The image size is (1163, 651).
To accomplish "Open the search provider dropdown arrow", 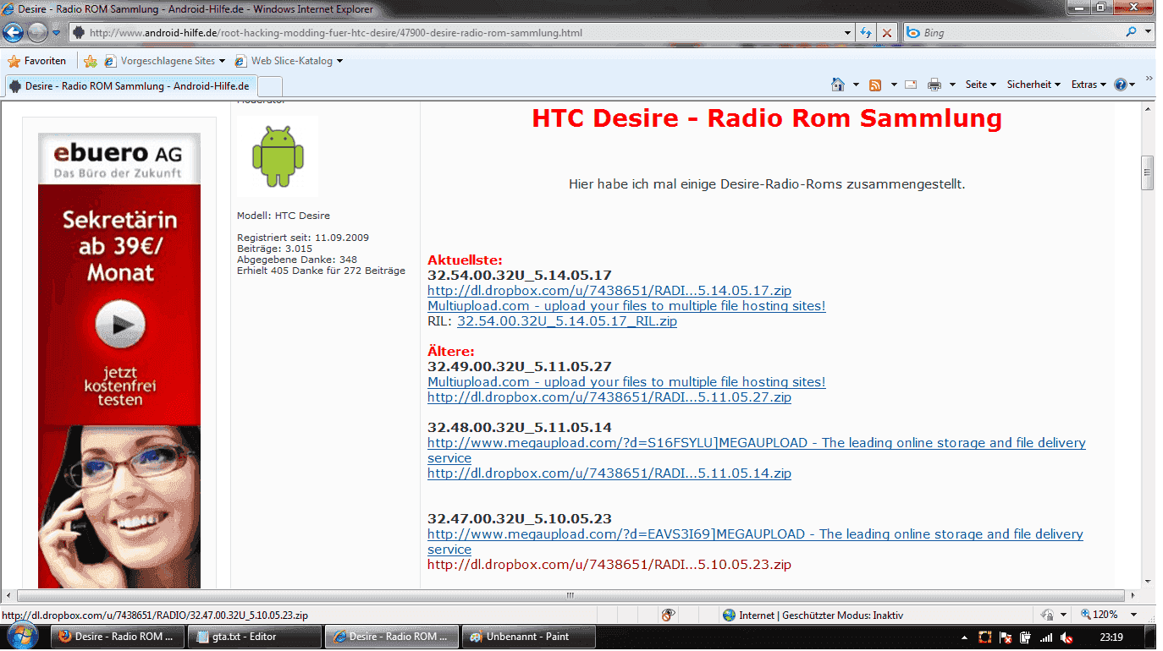I will click(x=1149, y=32).
